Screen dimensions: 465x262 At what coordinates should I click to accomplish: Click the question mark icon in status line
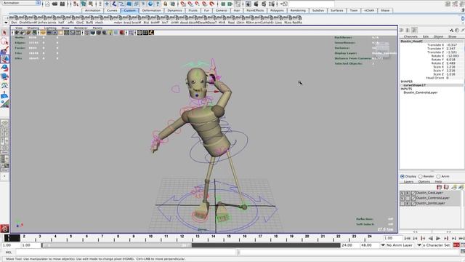158,4
